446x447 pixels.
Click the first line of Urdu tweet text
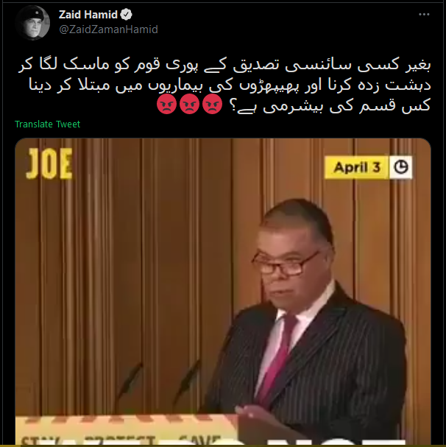click(225, 66)
